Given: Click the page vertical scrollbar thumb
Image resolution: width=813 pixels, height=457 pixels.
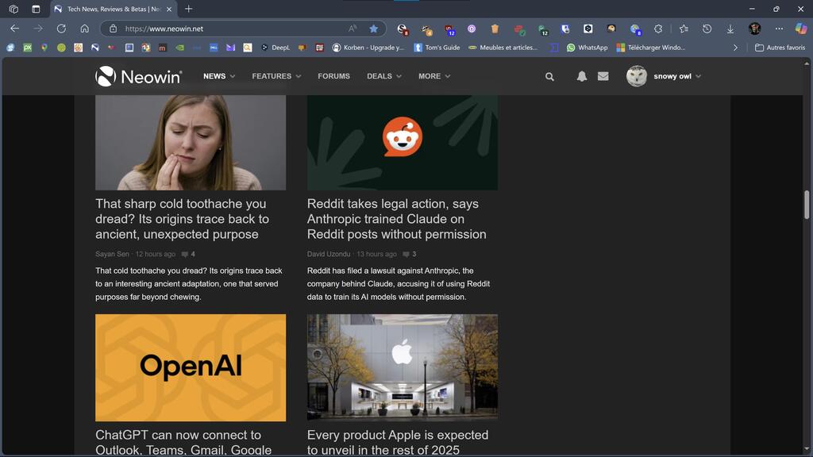Looking at the screenshot, I should 807,205.
